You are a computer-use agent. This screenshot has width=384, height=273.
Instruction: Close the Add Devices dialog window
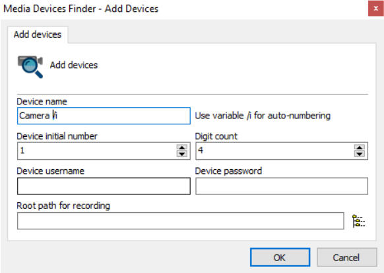click(x=375, y=9)
